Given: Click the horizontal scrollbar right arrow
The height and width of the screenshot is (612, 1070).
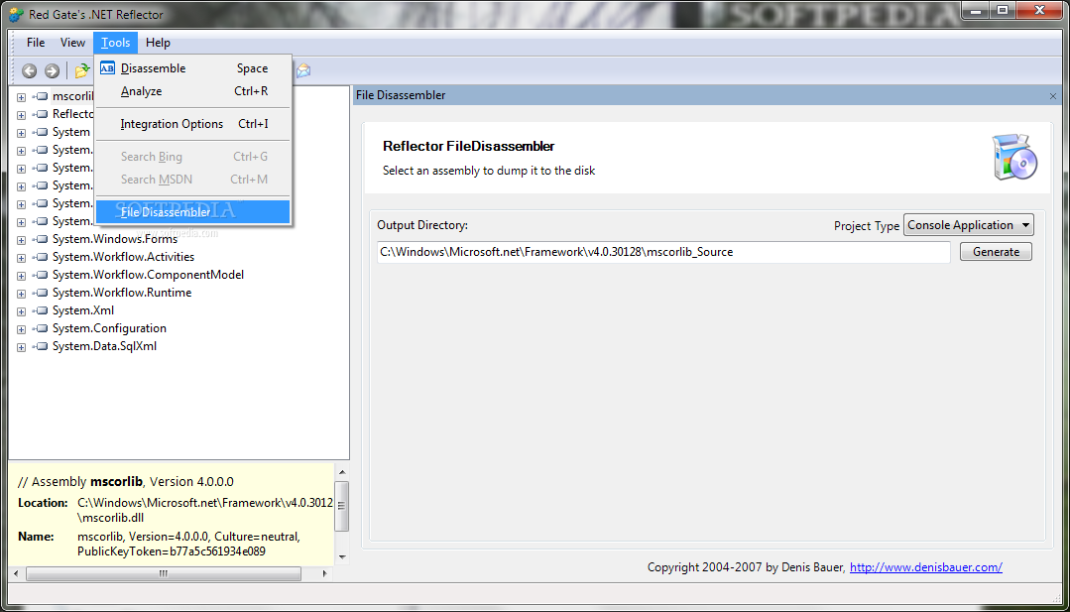Looking at the screenshot, I should click(325, 573).
